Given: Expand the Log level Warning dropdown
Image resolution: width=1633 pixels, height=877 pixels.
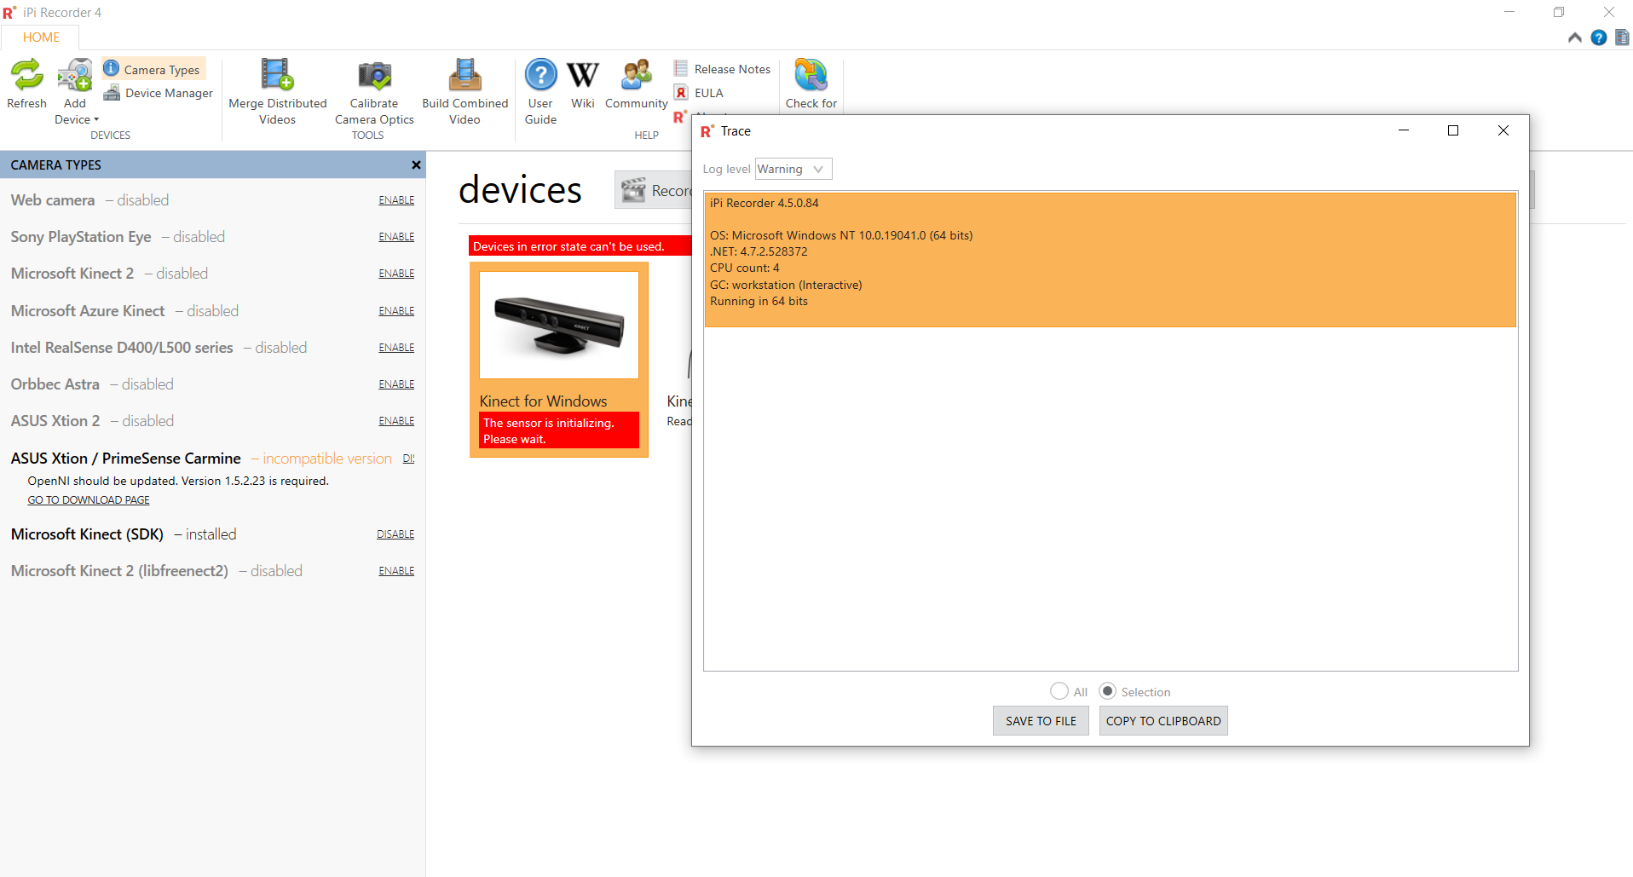Looking at the screenshot, I should 793,169.
